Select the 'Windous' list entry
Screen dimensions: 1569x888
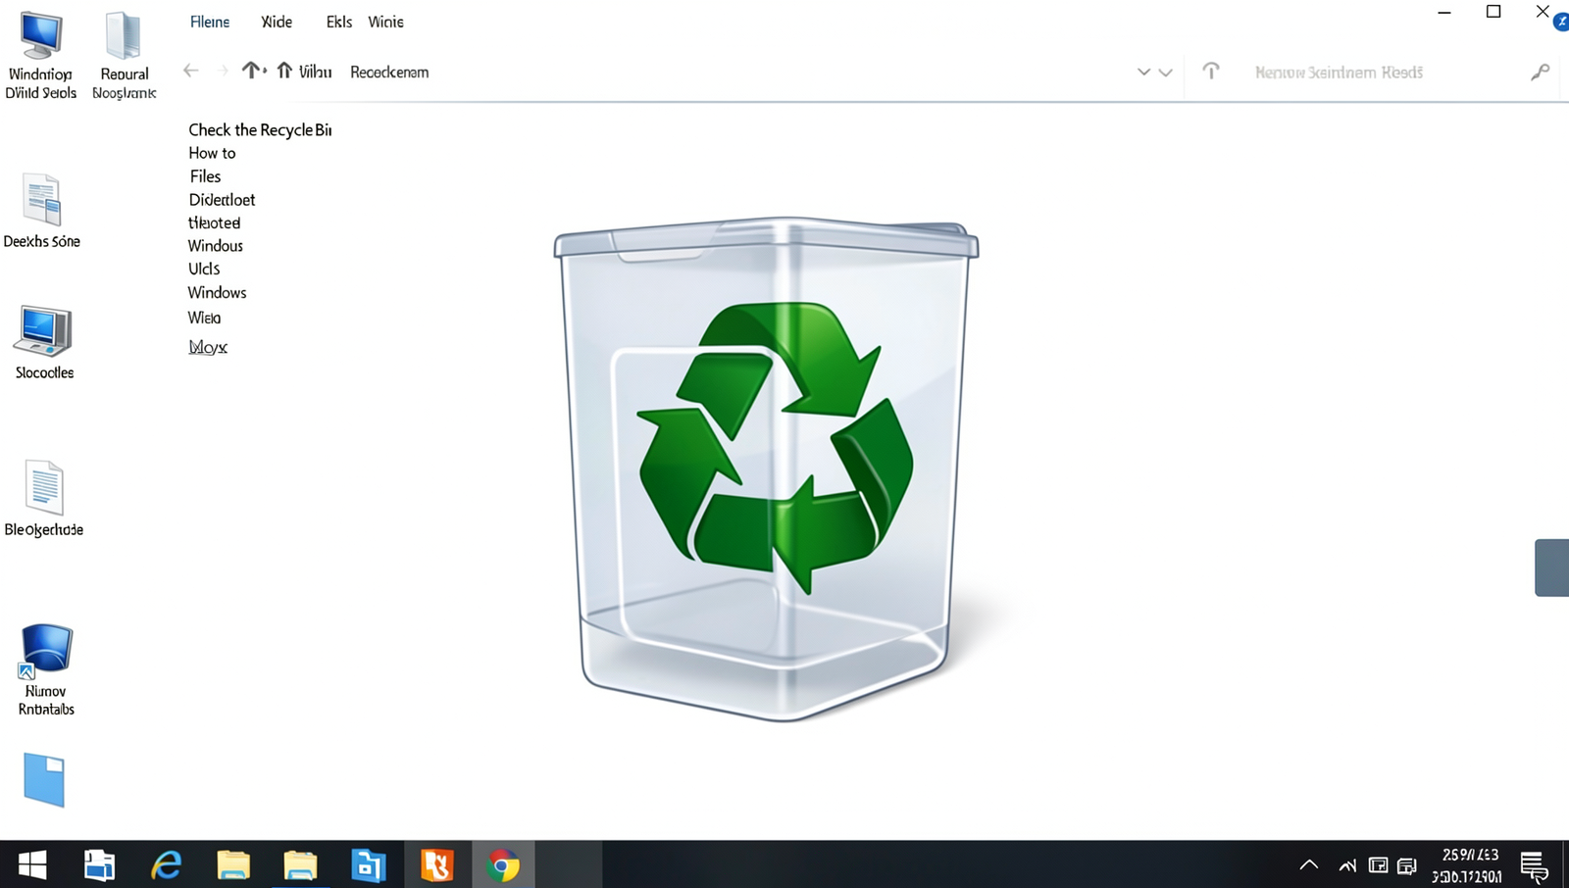point(215,246)
